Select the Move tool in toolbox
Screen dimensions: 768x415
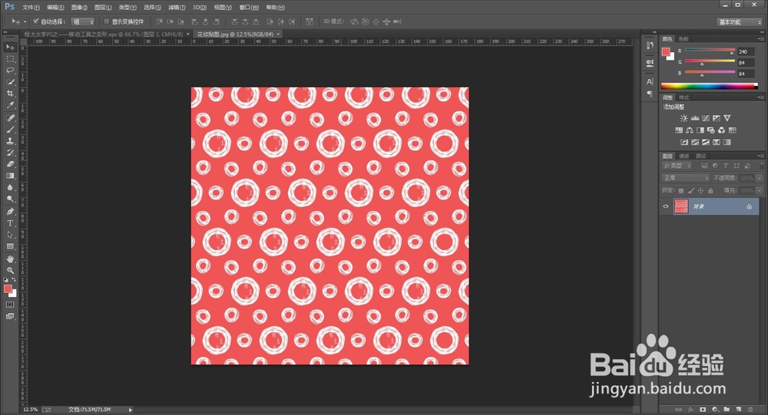(x=10, y=47)
